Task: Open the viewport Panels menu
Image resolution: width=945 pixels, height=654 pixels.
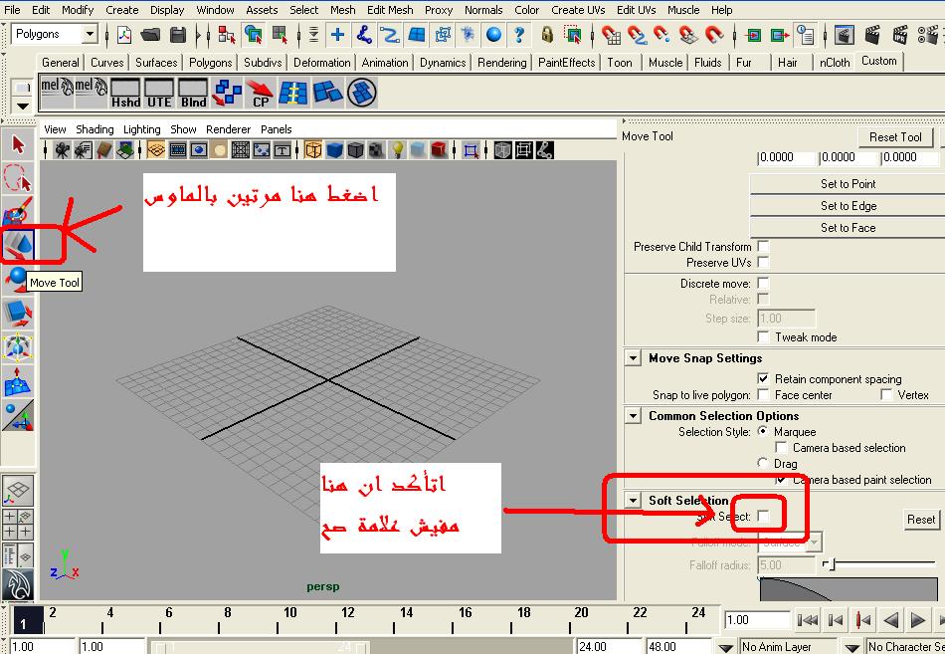Action: click(x=276, y=129)
